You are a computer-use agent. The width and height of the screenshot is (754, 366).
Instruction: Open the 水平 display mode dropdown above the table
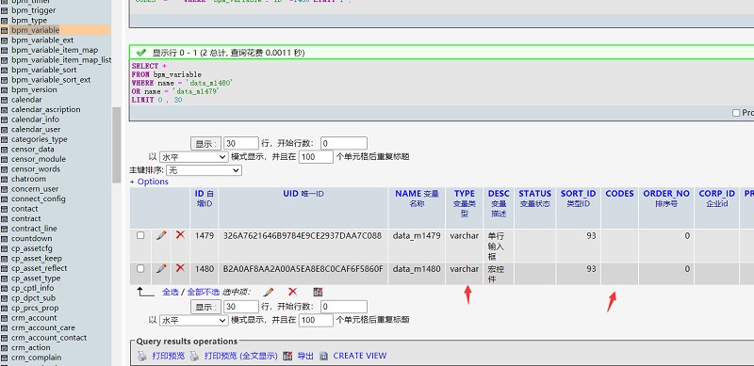194,157
